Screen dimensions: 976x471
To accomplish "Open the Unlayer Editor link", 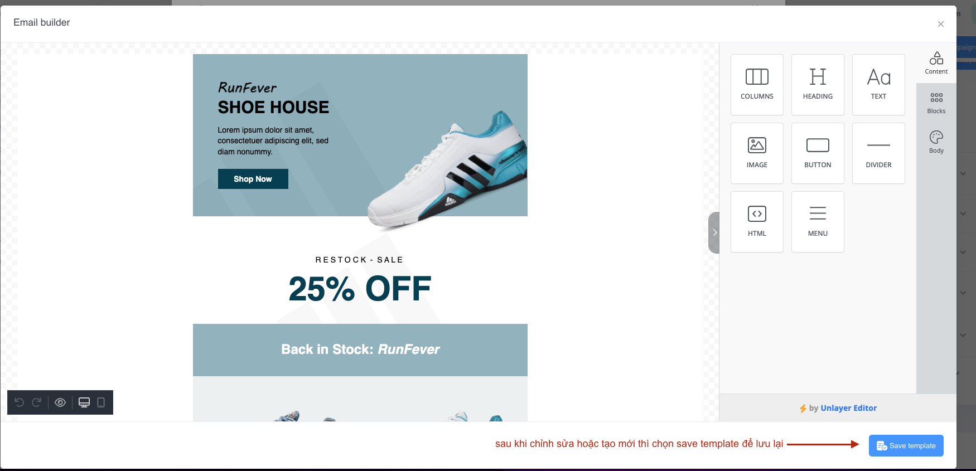I will (x=848, y=408).
